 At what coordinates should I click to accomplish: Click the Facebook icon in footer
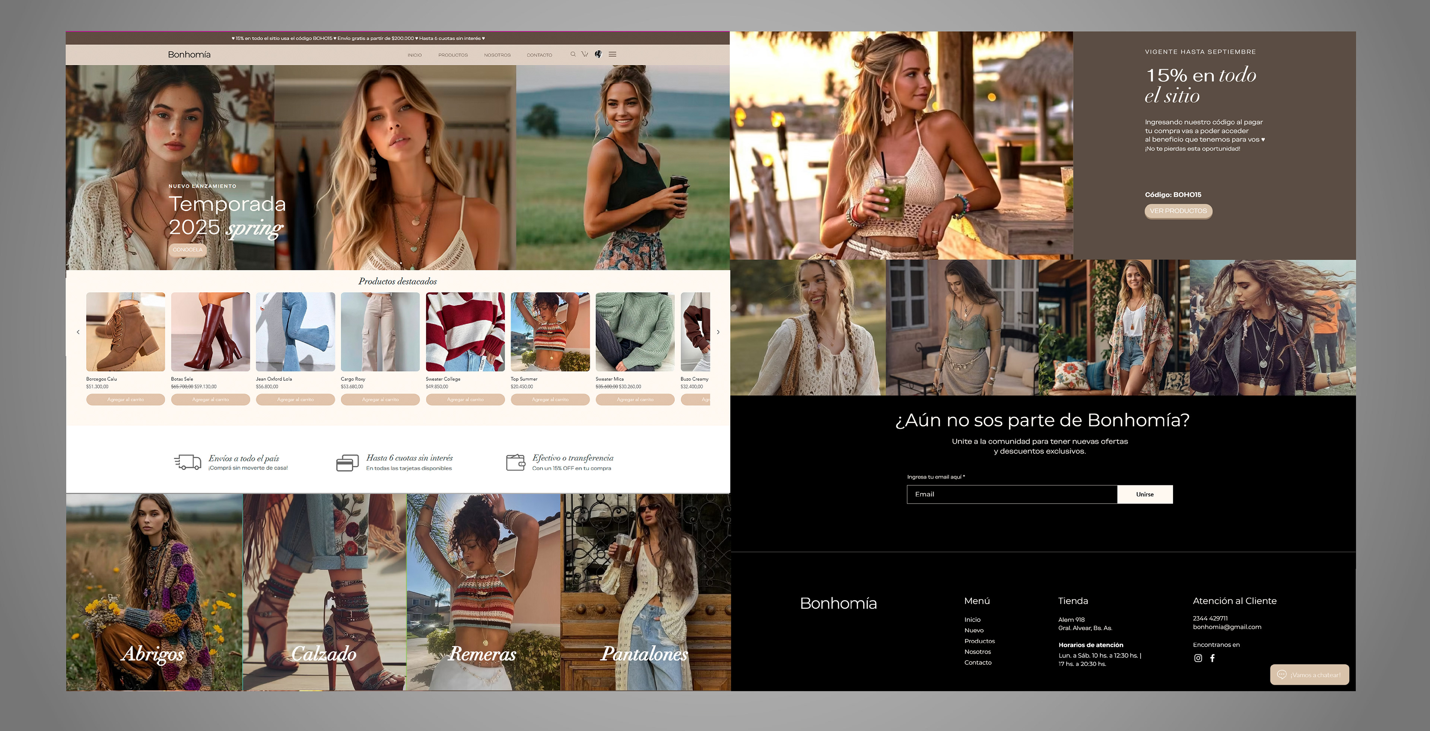(1213, 658)
